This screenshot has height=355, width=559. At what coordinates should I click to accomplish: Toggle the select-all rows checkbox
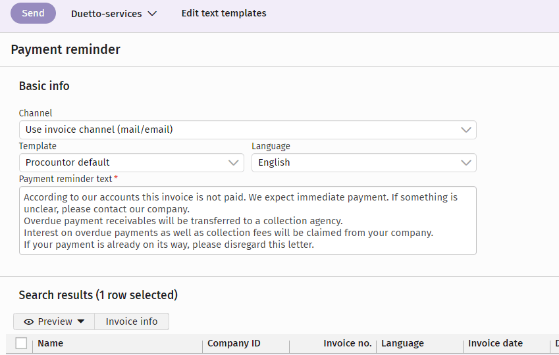pos(22,343)
